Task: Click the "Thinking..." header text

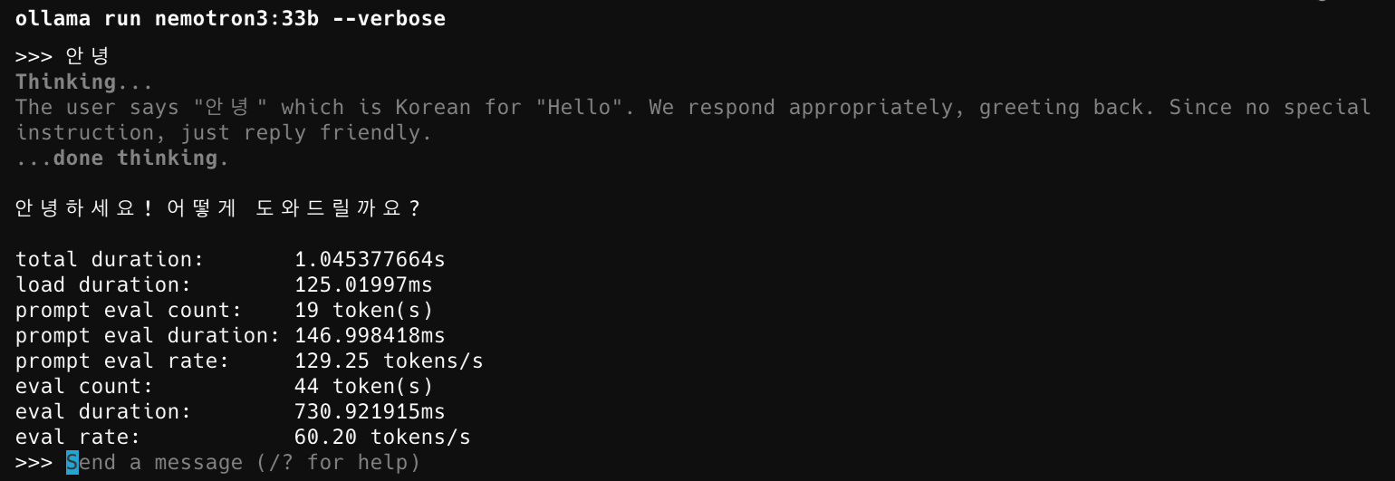Action: [x=85, y=82]
